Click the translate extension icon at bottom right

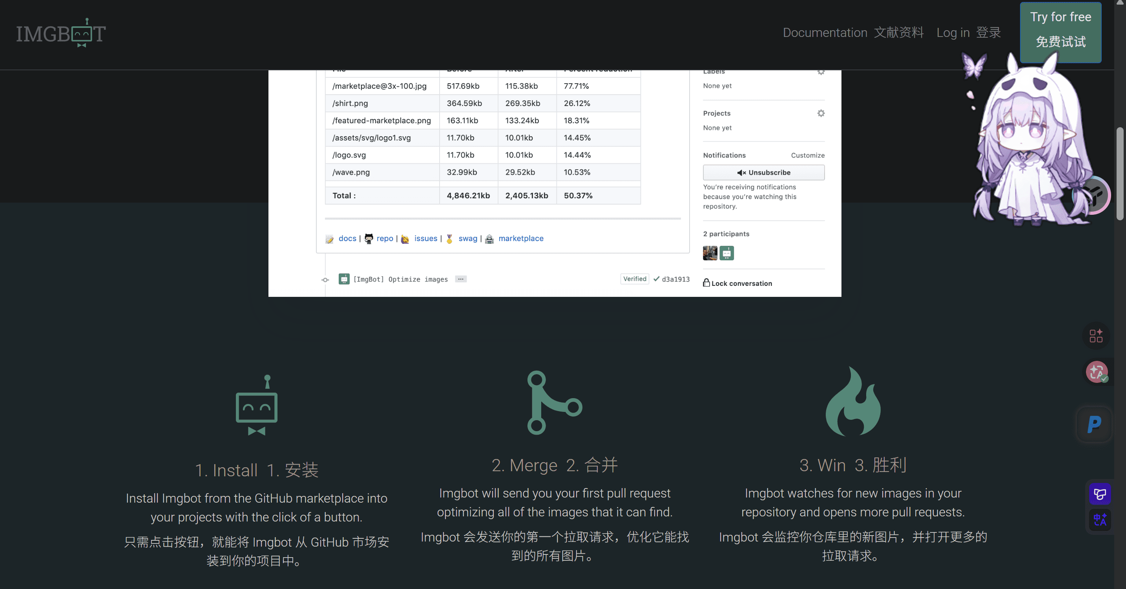1099,519
